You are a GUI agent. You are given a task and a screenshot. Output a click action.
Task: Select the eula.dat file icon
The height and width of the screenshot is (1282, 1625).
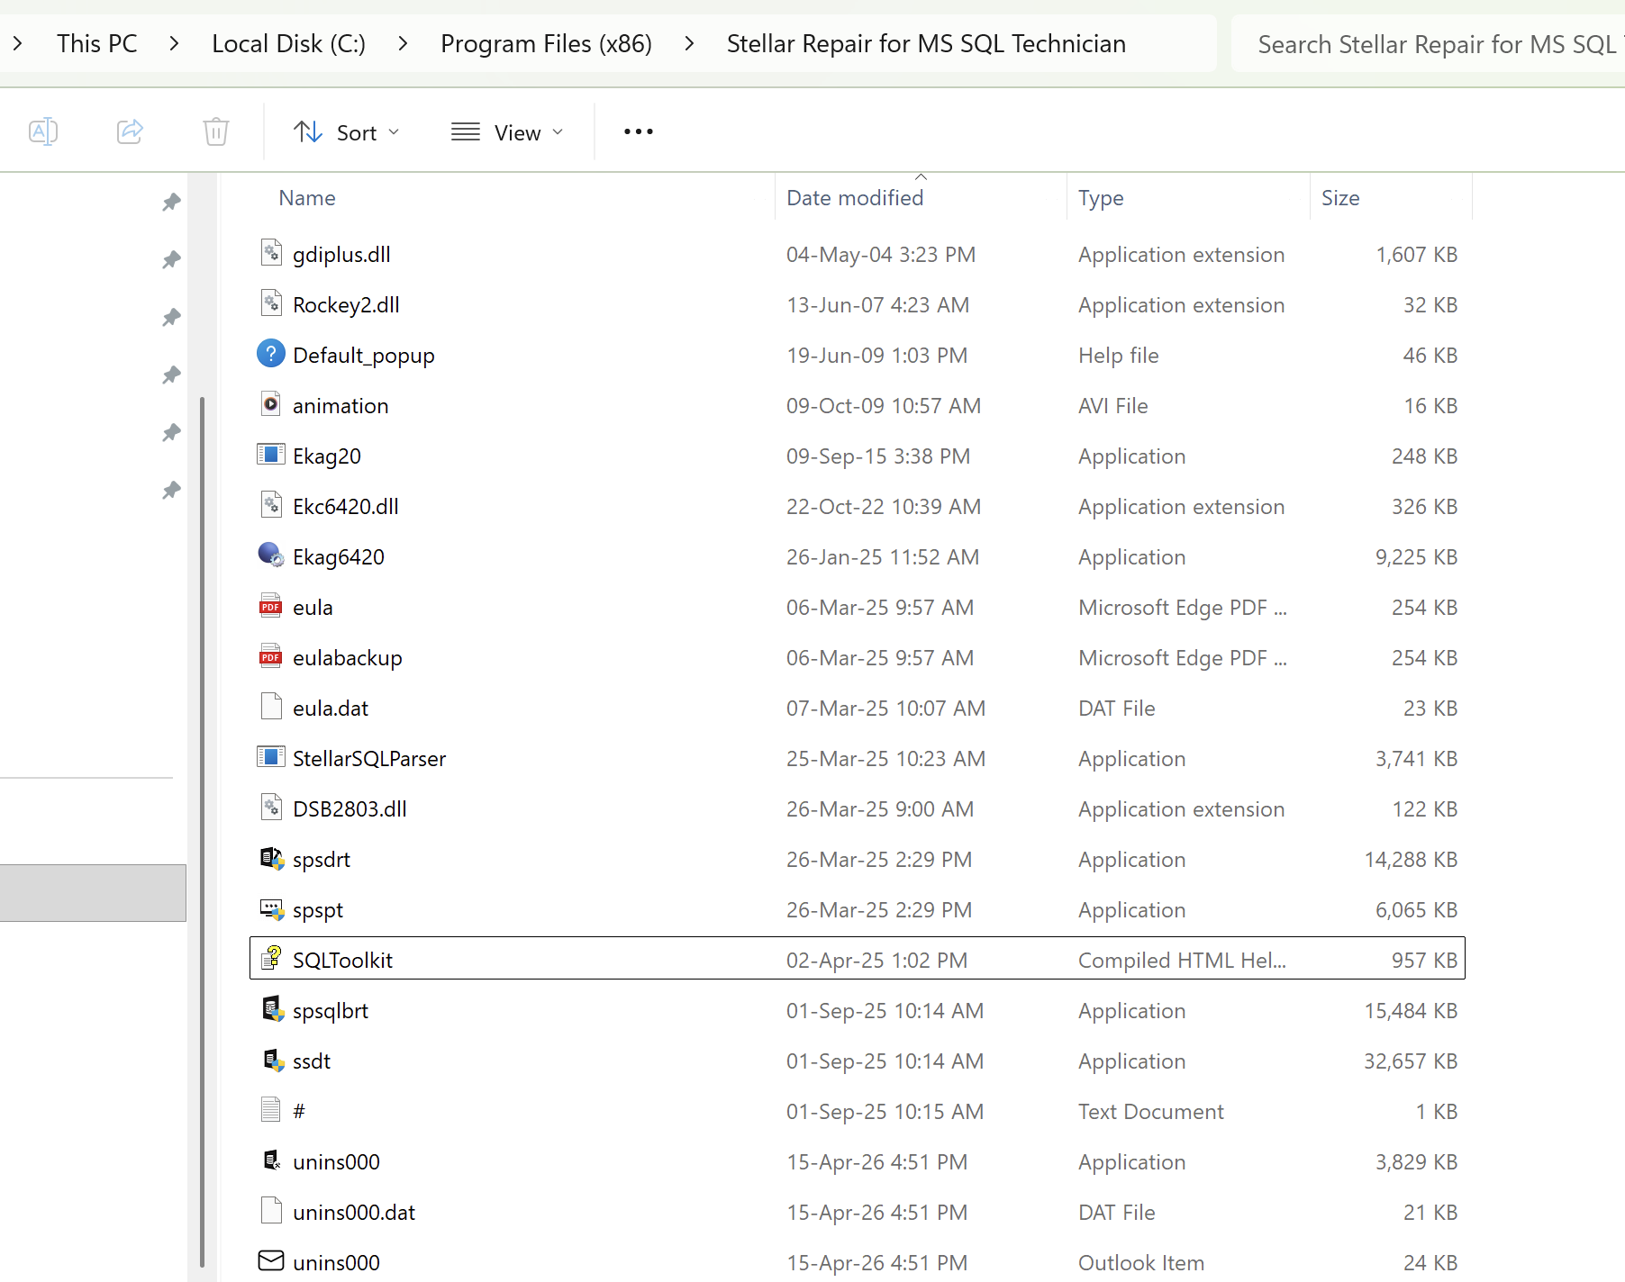pyautogui.click(x=271, y=707)
